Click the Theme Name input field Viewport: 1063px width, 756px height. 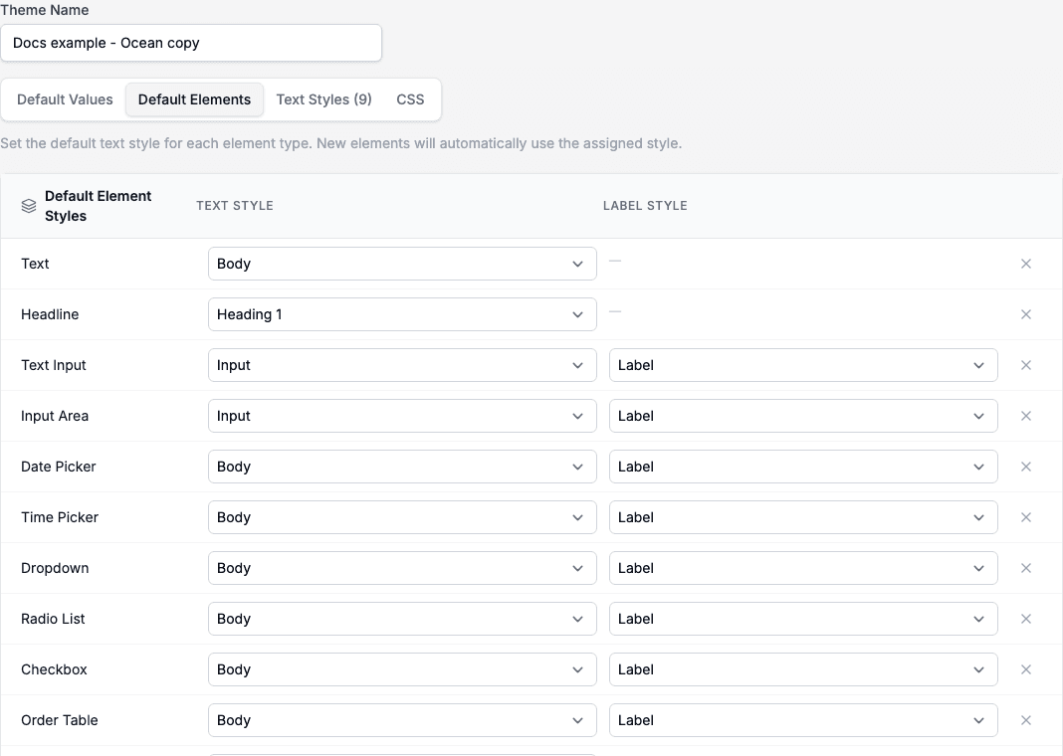click(191, 43)
